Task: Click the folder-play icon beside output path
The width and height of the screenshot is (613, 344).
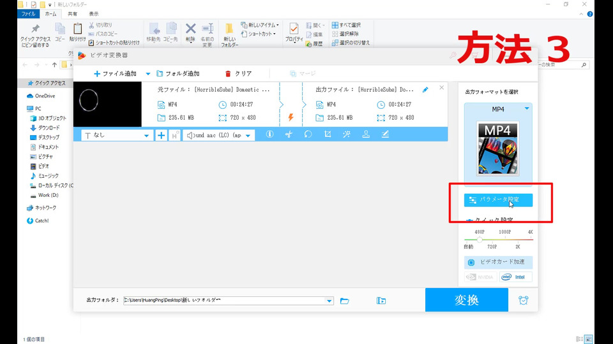Action: click(x=381, y=301)
